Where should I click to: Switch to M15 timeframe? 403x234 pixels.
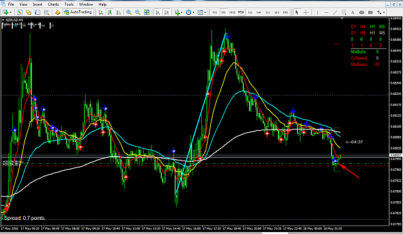[x=232, y=12]
